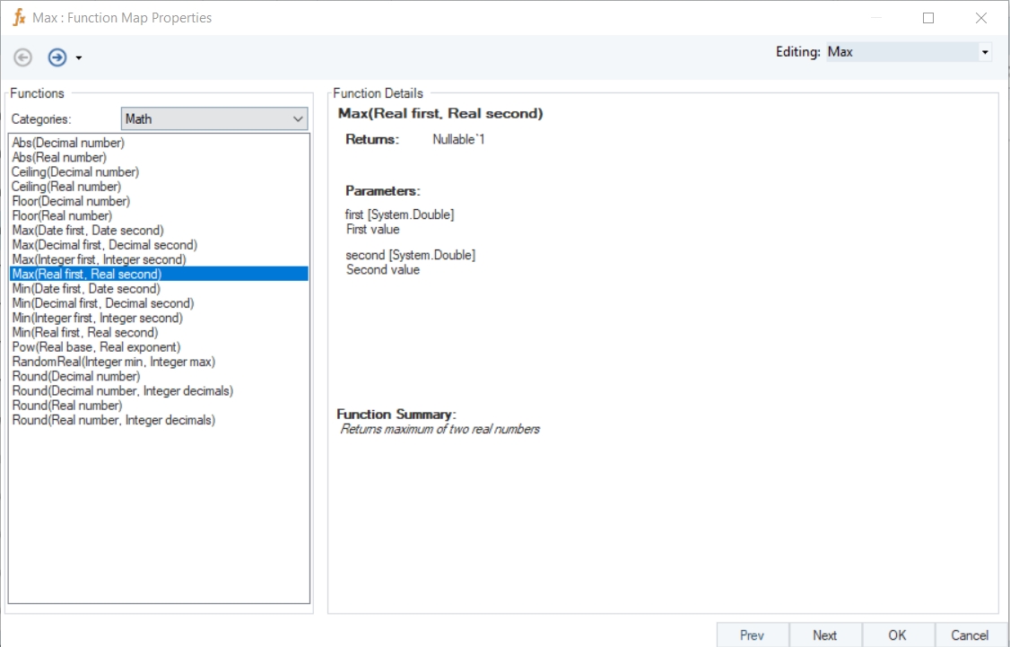This screenshot has height=647, width=1010.
Task: Click the back navigation arrow icon
Action: pos(23,57)
